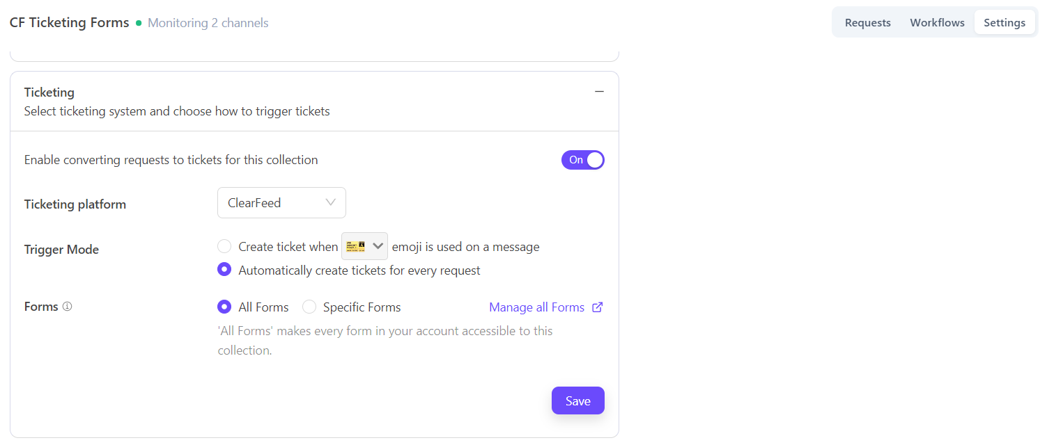Image resolution: width=1040 pixels, height=445 pixels.
Task: Open the Workflows tab
Action: [x=937, y=23]
